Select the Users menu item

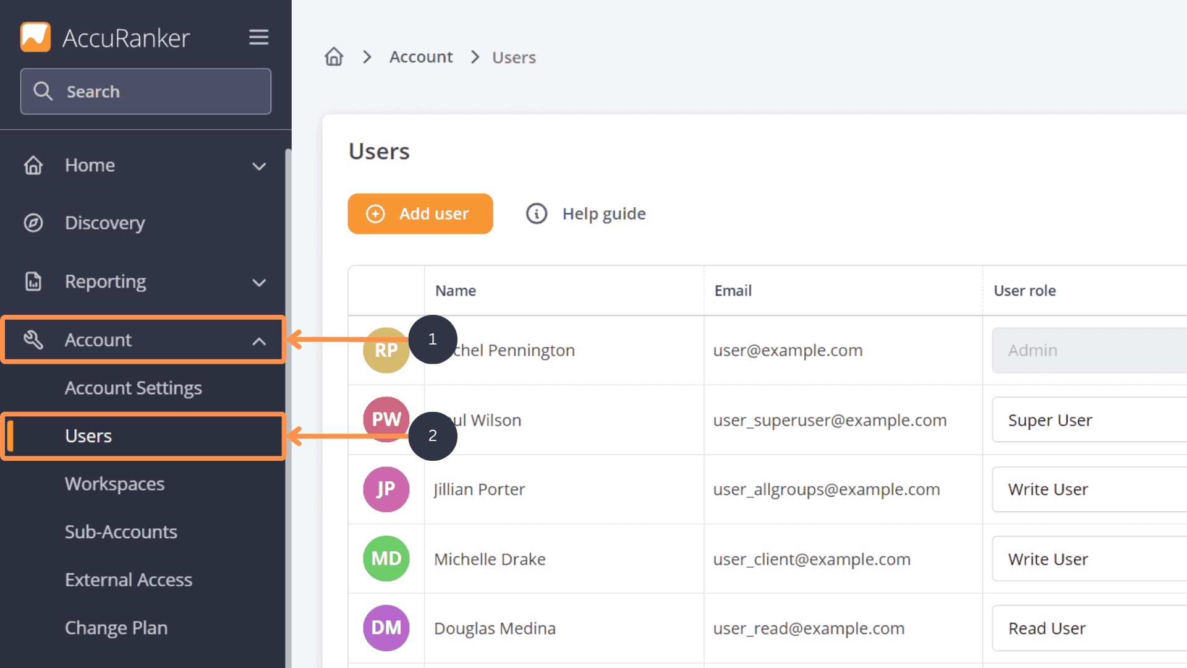pyautogui.click(x=89, y=435)
